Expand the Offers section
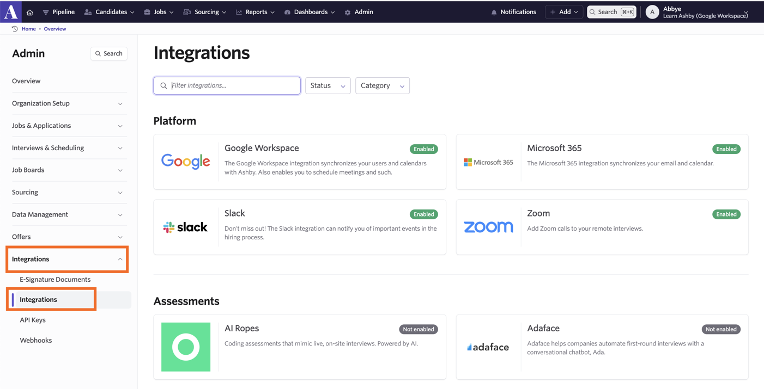The image size is (764, 389). [x=68, y=237]
